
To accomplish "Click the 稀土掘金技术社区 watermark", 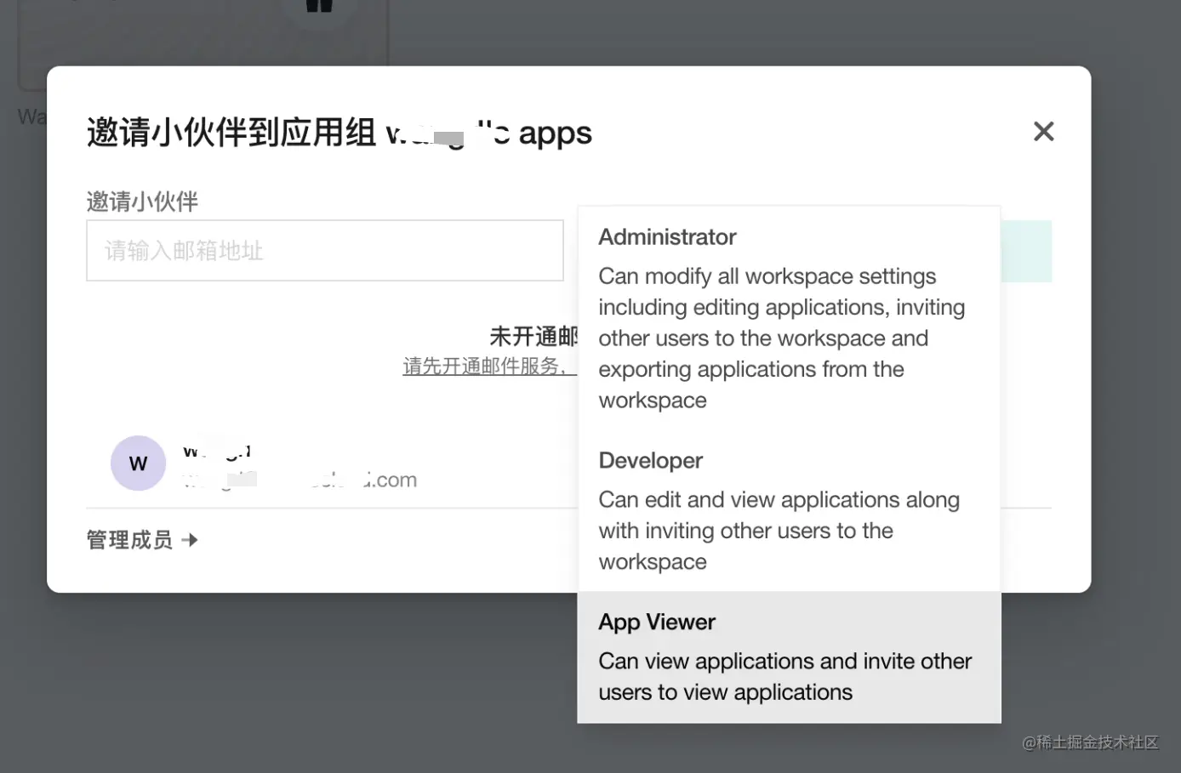I will (x=1092, y=742).
